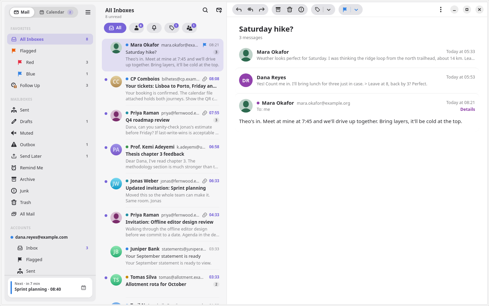Image resolution: width=489 pixels, height=306 pixels.
Task: Open the Drafts mailbox
Action: pyautogui.click(x=50, y=121)
